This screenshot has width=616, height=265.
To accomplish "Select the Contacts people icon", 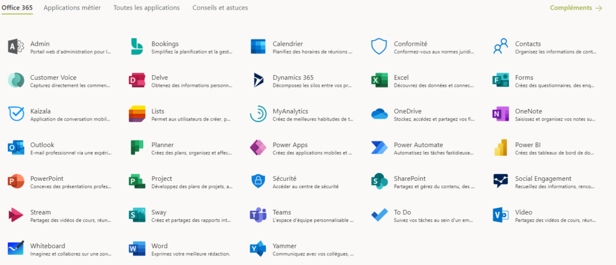I will click(500, 47).
